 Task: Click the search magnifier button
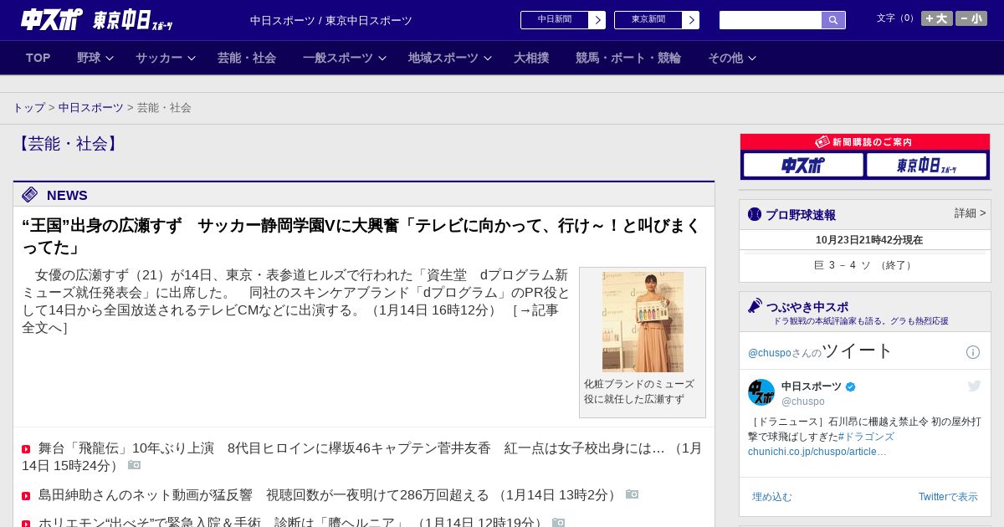[833, 20]
